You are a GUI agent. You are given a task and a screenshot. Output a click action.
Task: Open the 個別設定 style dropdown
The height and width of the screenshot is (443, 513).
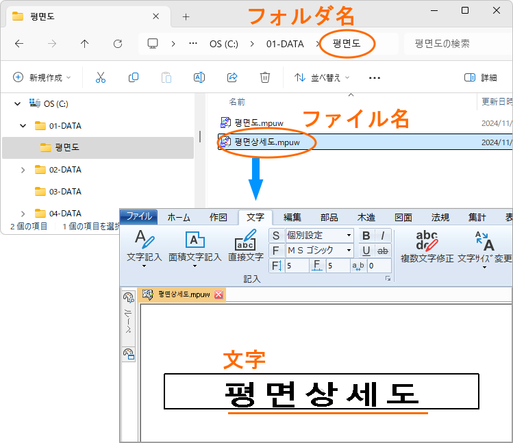[x=349, y=236]
